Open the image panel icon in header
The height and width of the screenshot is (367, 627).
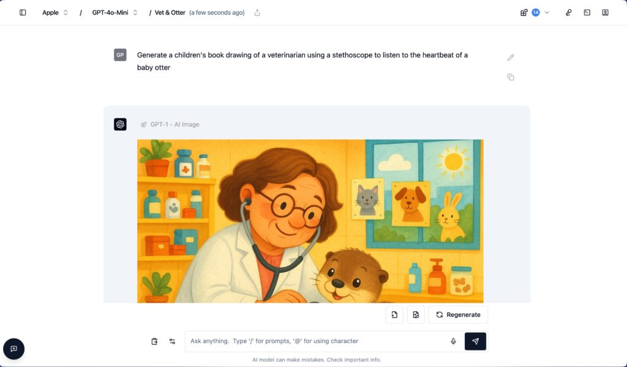[587, 12]
